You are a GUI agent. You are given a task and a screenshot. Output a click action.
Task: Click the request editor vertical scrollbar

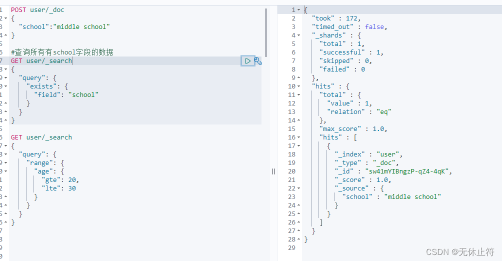(266, 30)
